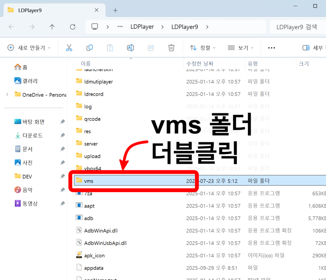Expand the OneDrive - Personal tree node
326x280 pixels.
(x=7, y=95)
